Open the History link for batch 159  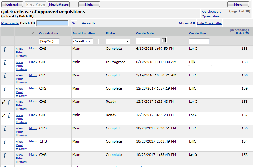point(21,96)
